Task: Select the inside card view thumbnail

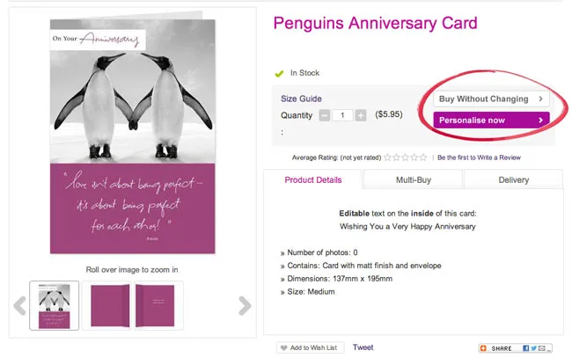Action: coord(157,305)
